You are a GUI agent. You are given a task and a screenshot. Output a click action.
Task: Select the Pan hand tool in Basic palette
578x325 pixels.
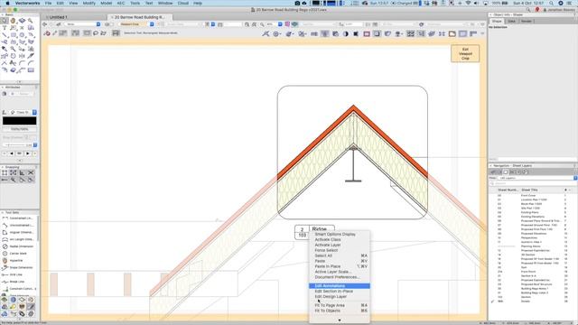tap(14, 21)
